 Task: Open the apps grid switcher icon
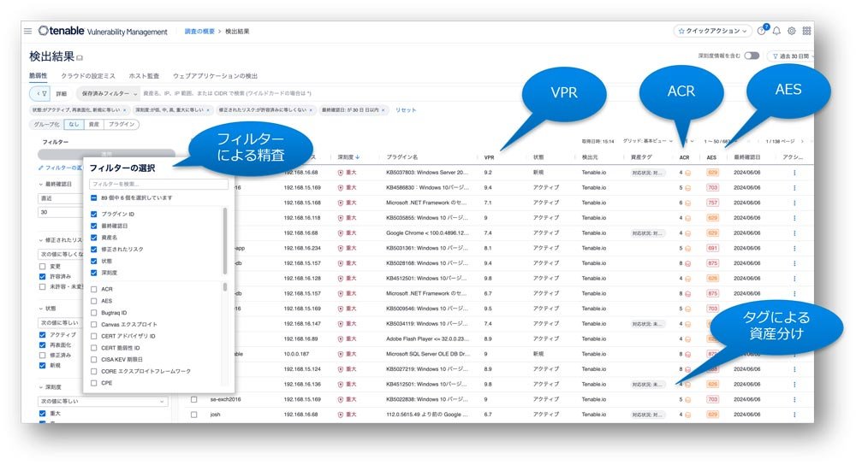tap(807, 32)
